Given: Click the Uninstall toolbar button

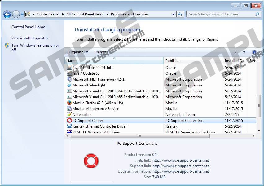Looking at the screenshot, I should click(x=101, y=52).
